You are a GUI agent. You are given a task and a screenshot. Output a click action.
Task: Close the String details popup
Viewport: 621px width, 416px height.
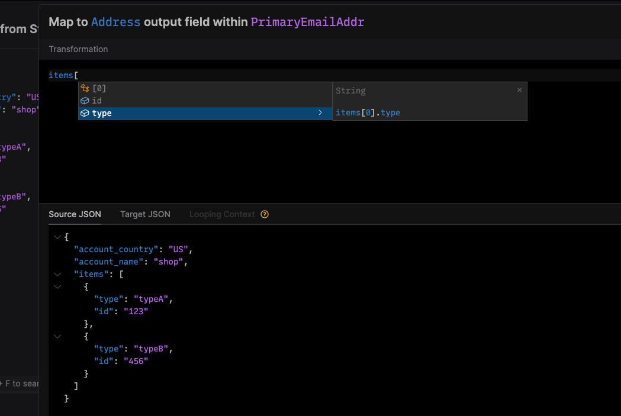[519, 91]
